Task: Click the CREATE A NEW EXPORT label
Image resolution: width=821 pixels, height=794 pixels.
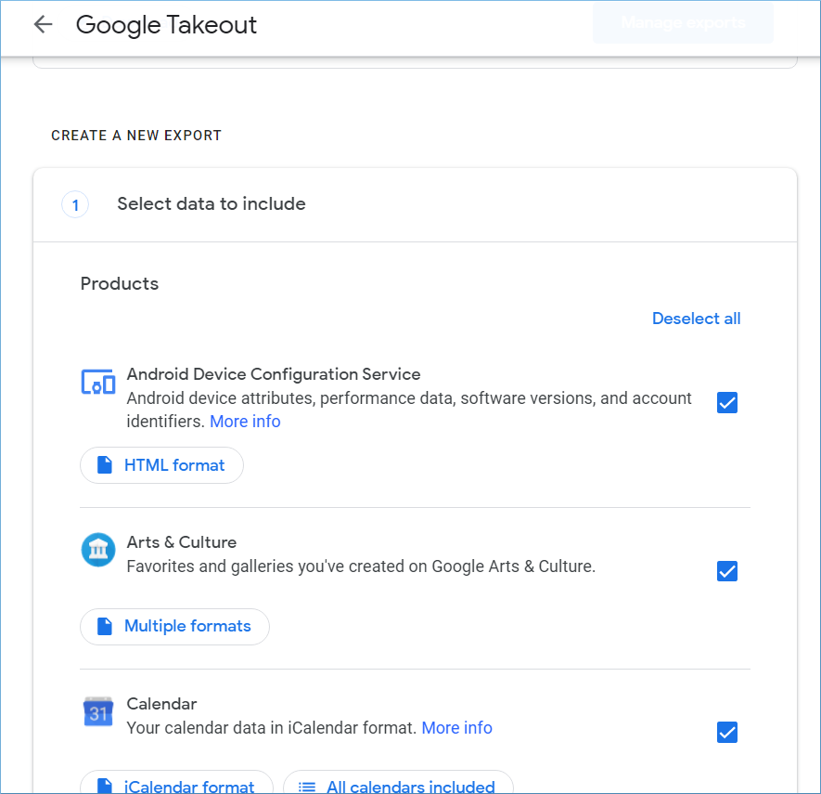Action: (x=136, y=136)
